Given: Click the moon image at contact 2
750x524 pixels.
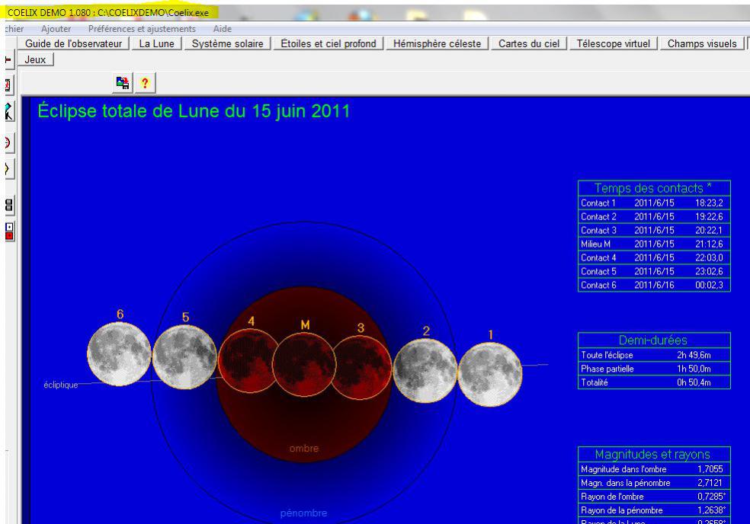Looking at the screenshot, I should [x=425, y=370].
